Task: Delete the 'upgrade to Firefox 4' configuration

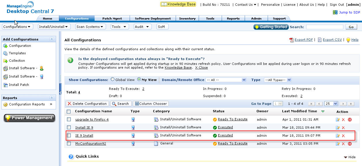Action: 343,119
